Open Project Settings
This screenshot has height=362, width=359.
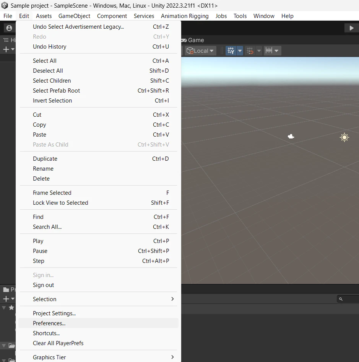coord(98,313)
